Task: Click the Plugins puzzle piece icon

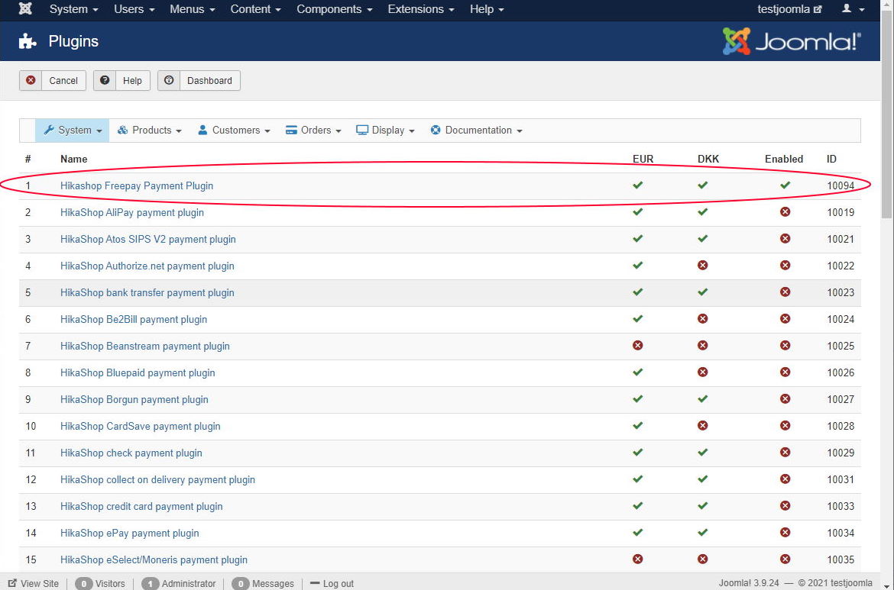Action: [28, 41]
